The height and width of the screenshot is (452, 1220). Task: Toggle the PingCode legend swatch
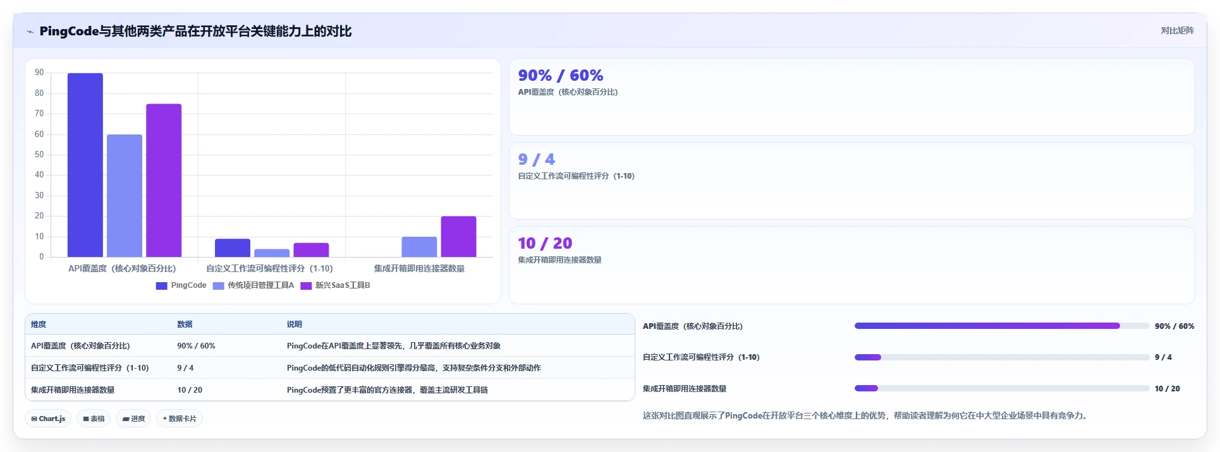(161, 285)
